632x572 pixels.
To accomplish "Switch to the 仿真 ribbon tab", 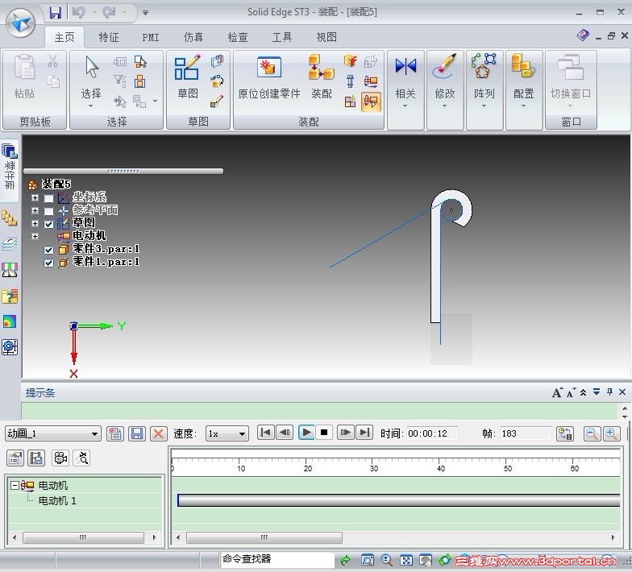I will 193,37.
